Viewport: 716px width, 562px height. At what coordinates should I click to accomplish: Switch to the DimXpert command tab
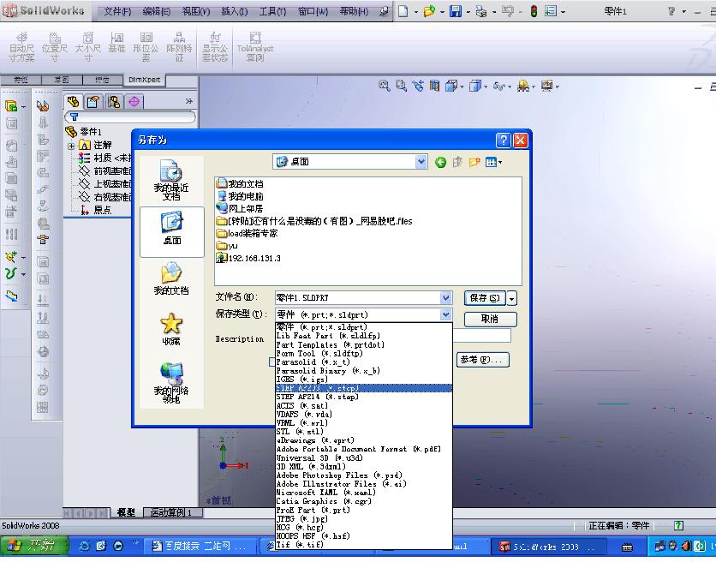144,80
